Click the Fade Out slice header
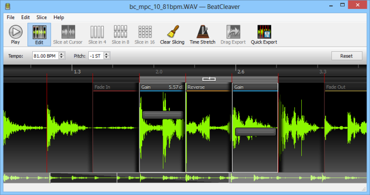The height and width of the screenshot is (195, 370). click(x=346, y=87)
